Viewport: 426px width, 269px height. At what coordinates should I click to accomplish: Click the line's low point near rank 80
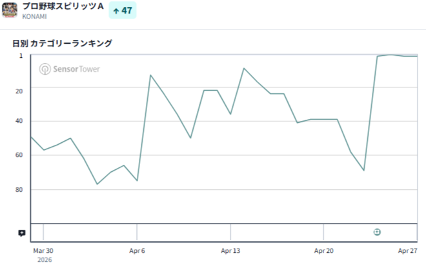pyautogui.click(x=97, y=184)
